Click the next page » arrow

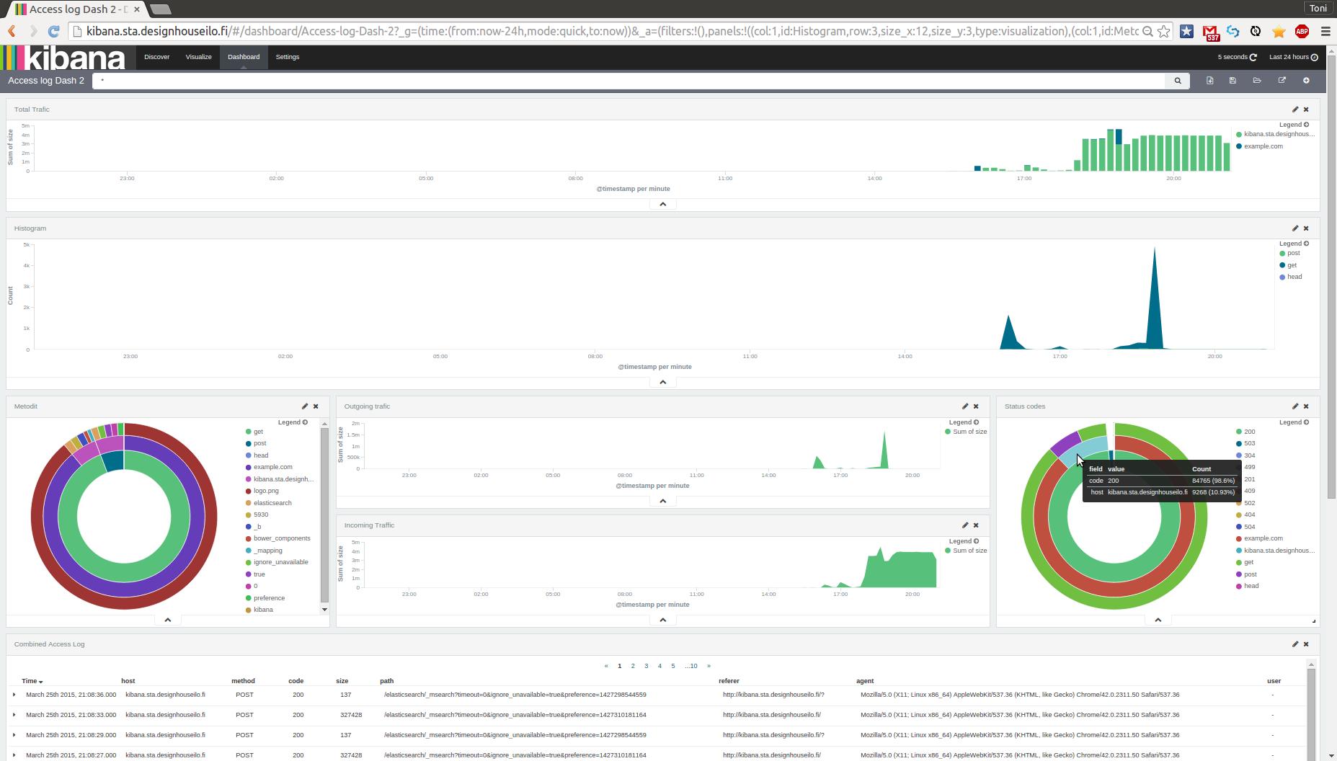tap(709, 666)
